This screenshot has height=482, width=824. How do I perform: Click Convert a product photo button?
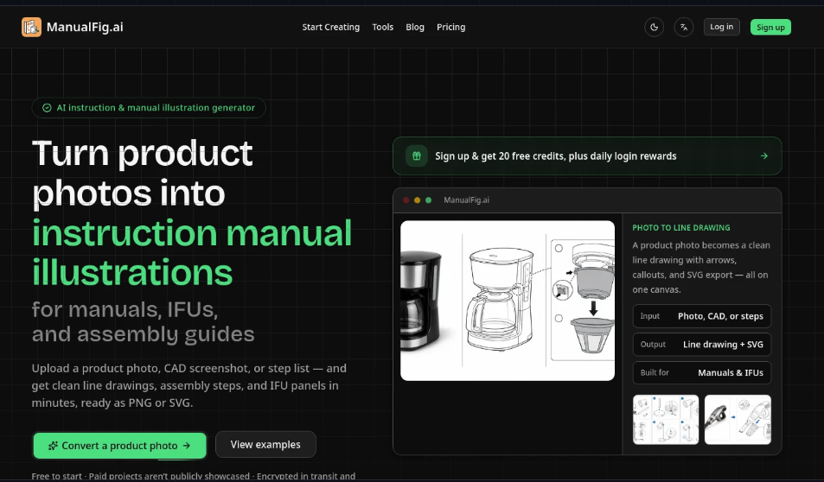click(120, 446)
